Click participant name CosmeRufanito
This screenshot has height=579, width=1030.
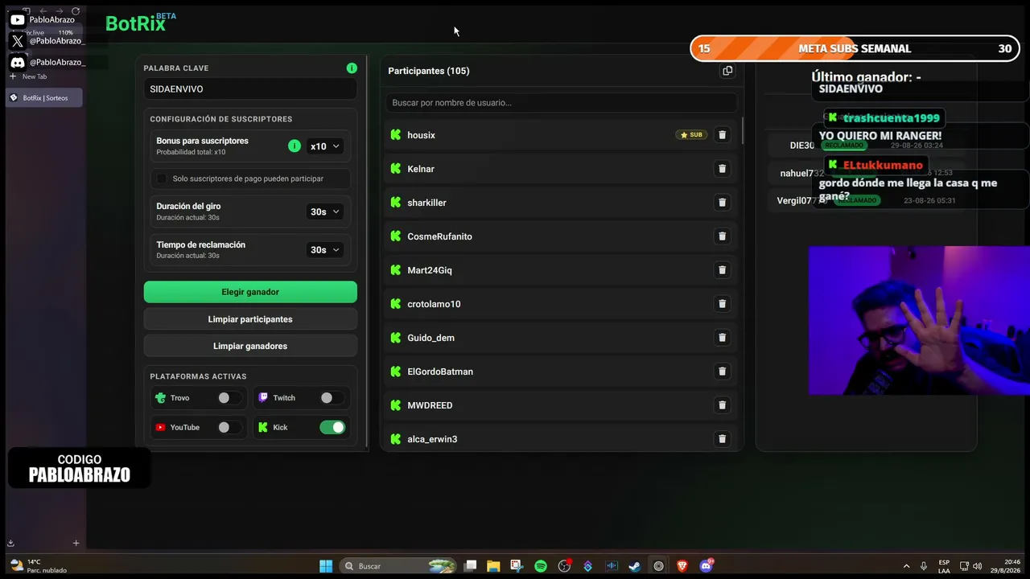click(439, 236)
